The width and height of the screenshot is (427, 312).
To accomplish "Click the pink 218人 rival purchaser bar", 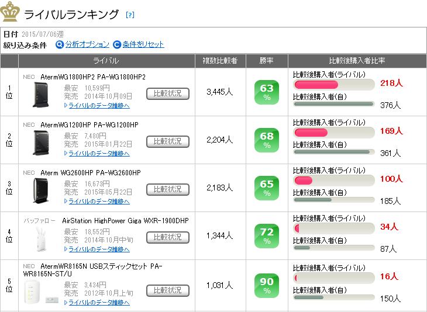I will click(316, 85).
